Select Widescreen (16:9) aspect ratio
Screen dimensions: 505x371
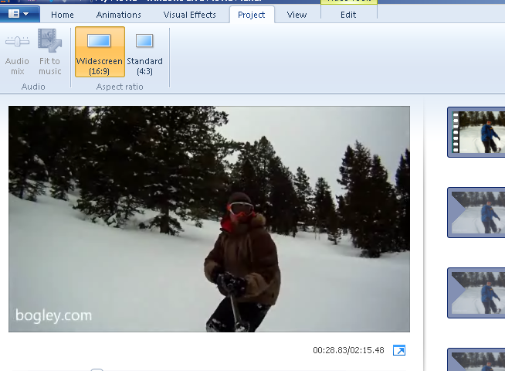[x=100, y=52]
